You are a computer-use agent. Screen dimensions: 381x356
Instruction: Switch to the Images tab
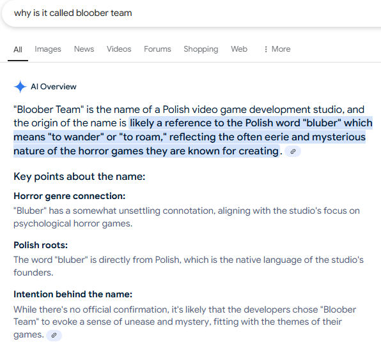tap(48, 49)
